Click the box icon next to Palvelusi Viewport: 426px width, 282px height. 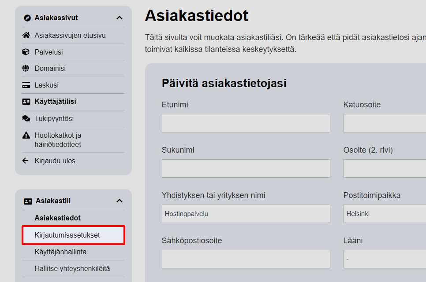(x=26, y=52)
